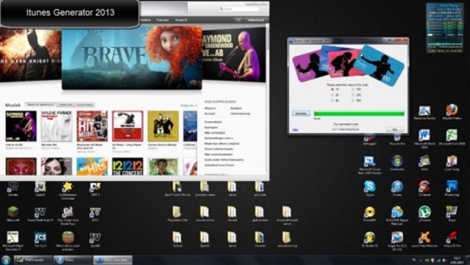Click the Help link in generator window
470x265 pixels.
[x=295, y=130]
